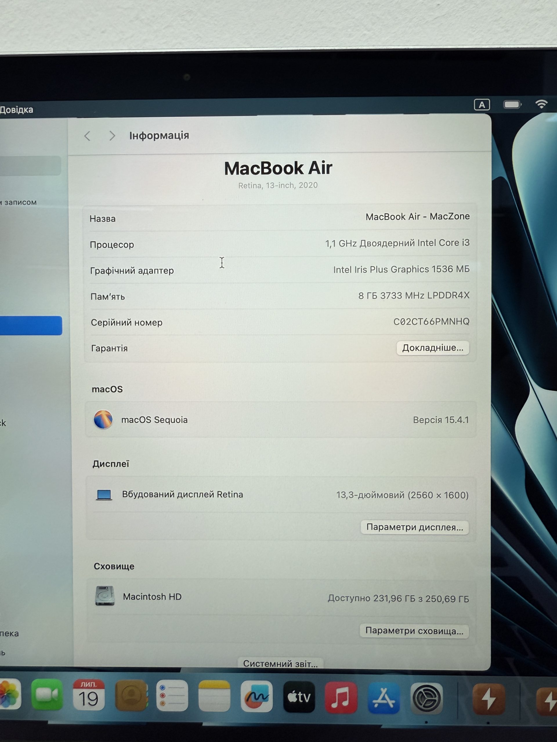The width and height of the screenshot is (557, 742).
Task: Click the battery icon in menu bar
Action: pyautogui.click(x=512, y=104)
